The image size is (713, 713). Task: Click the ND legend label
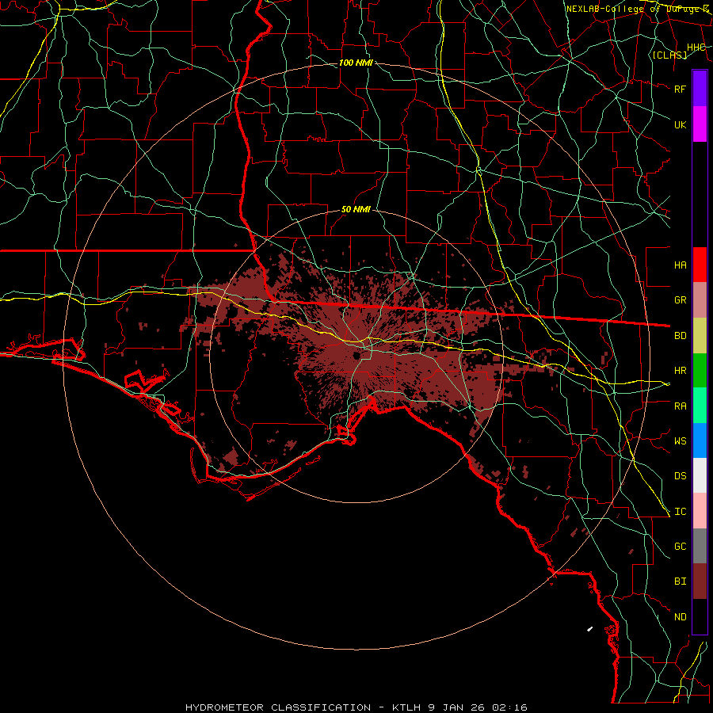point(680,617)
